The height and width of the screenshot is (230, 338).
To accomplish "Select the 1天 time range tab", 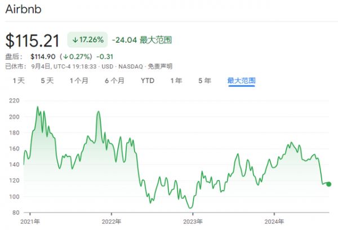I will tap(19, 81).
